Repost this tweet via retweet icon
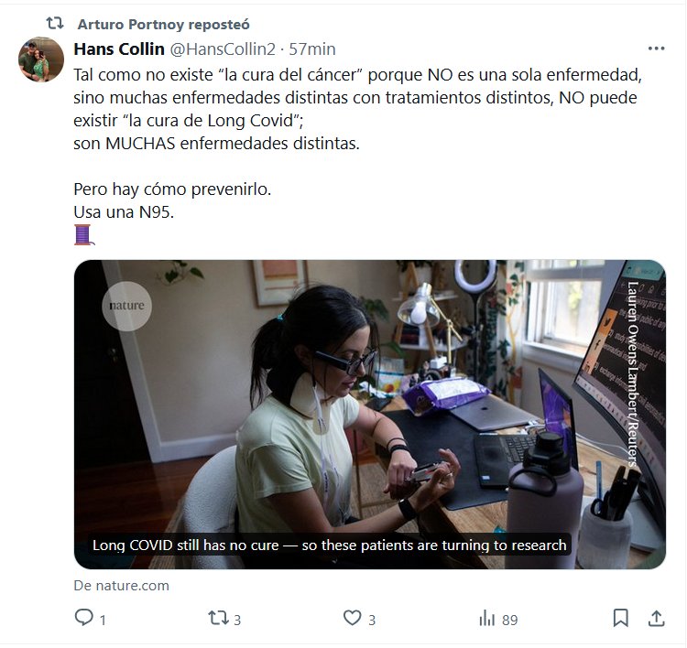 [218, 619]
